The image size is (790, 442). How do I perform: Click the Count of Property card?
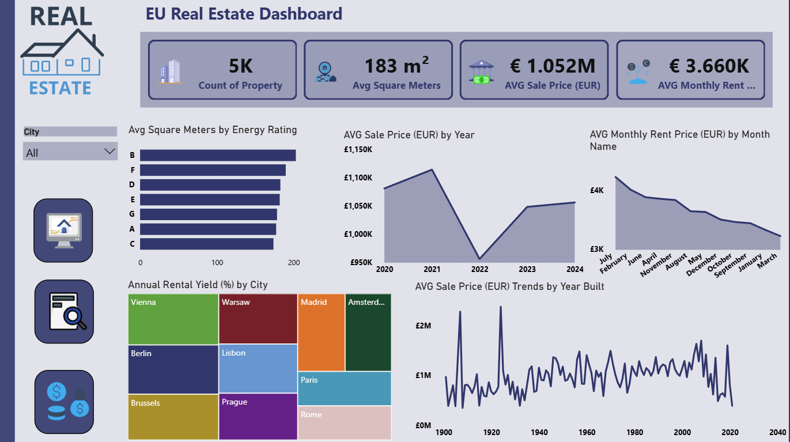[x=222, y=70]
